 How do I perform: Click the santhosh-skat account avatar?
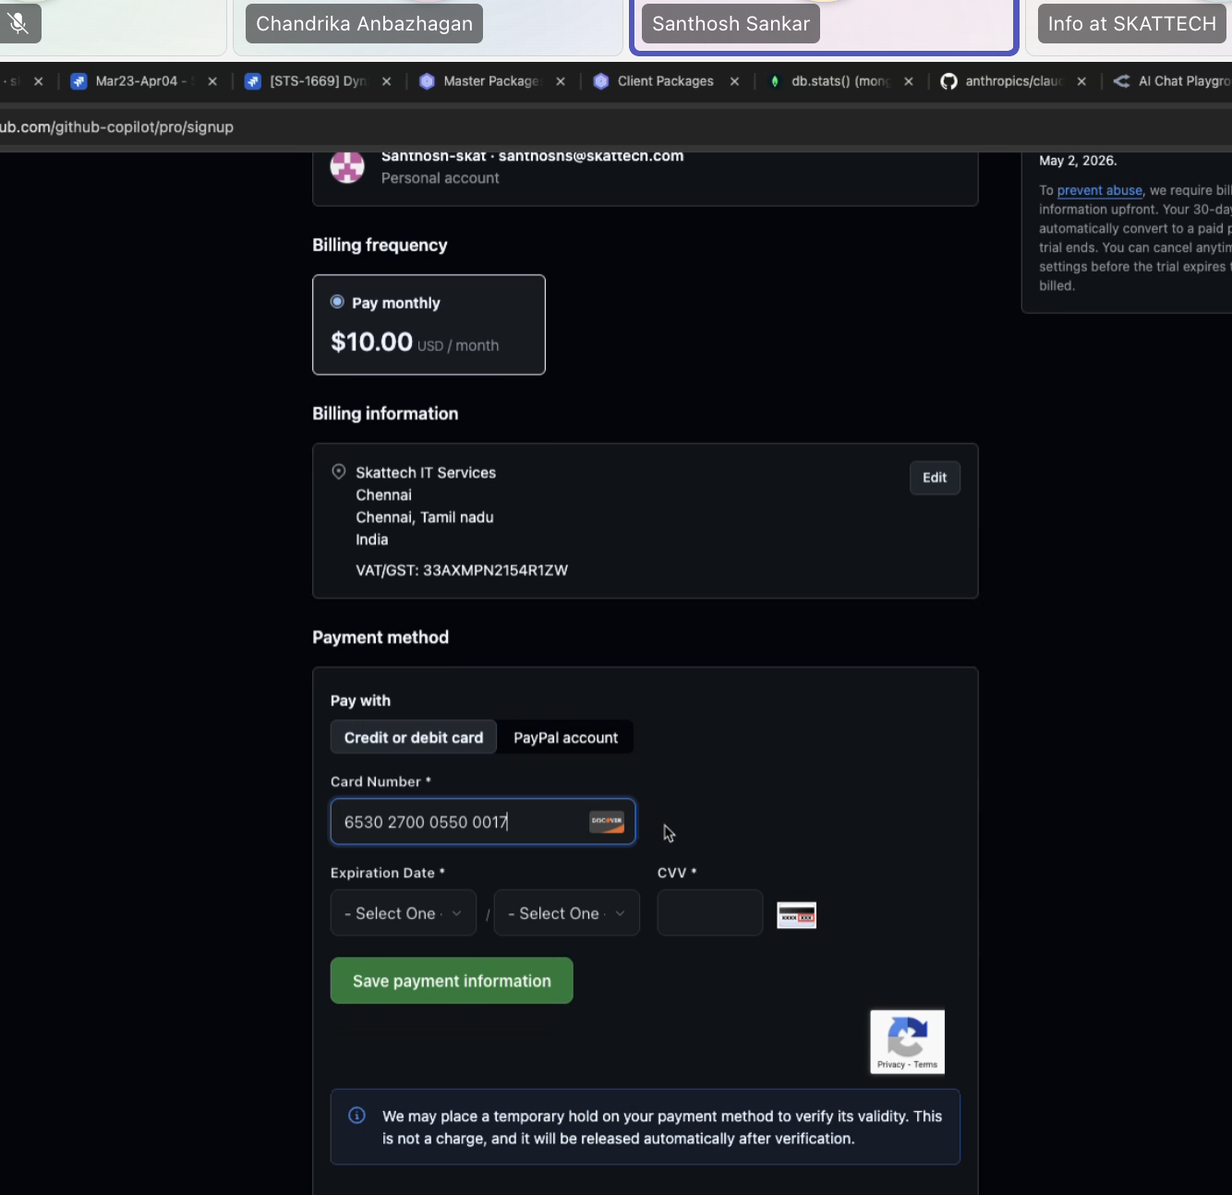(x=347, y=166)
